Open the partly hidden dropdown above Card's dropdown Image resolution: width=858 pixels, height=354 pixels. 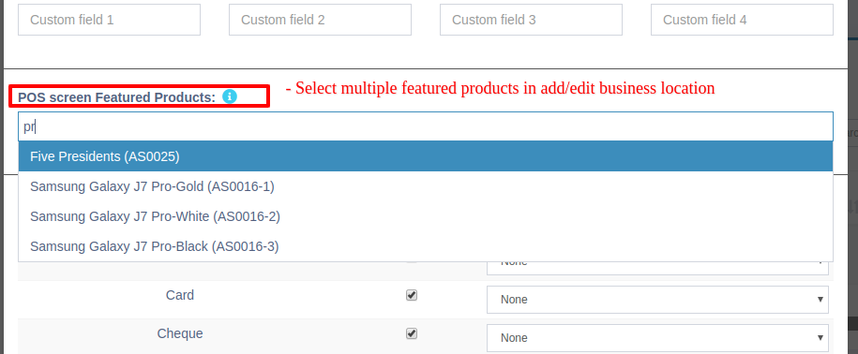(x=657, y=268)
